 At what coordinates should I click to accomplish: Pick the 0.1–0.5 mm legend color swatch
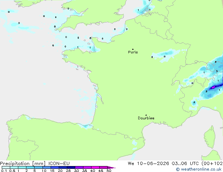6,167
